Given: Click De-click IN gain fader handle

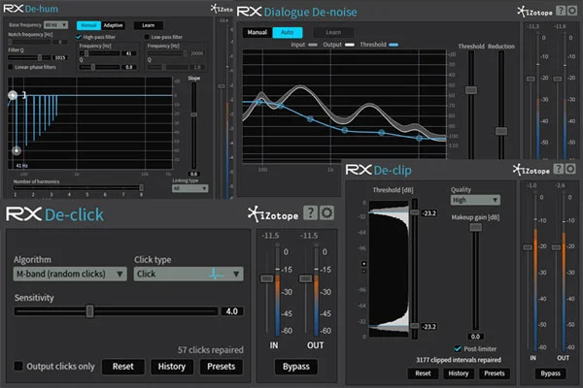Looking at the screenshot, I should coord(266,278).
